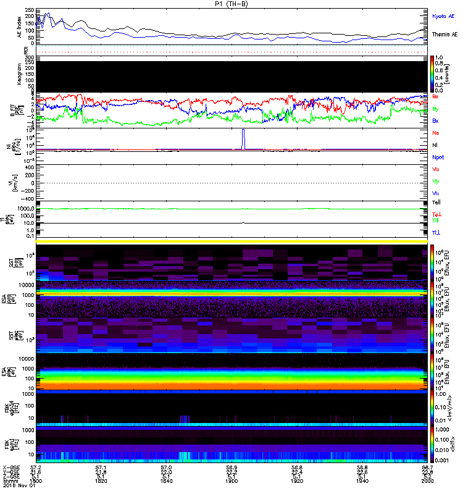Click the X-GSE value 56.9
The image size is (463, 494).
(x=231, y=467)
